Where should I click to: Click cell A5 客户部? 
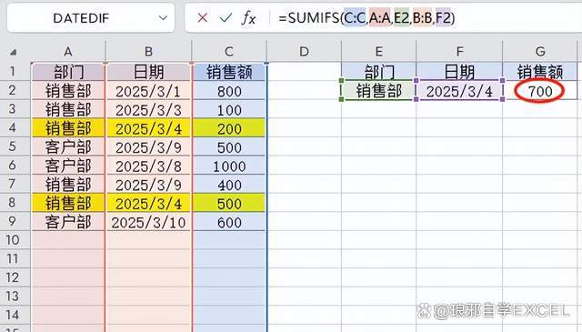68,147
